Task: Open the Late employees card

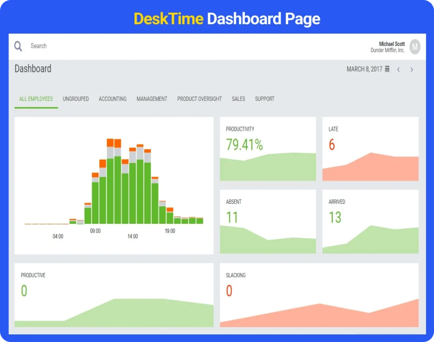Action: click(x=370, y=149)
